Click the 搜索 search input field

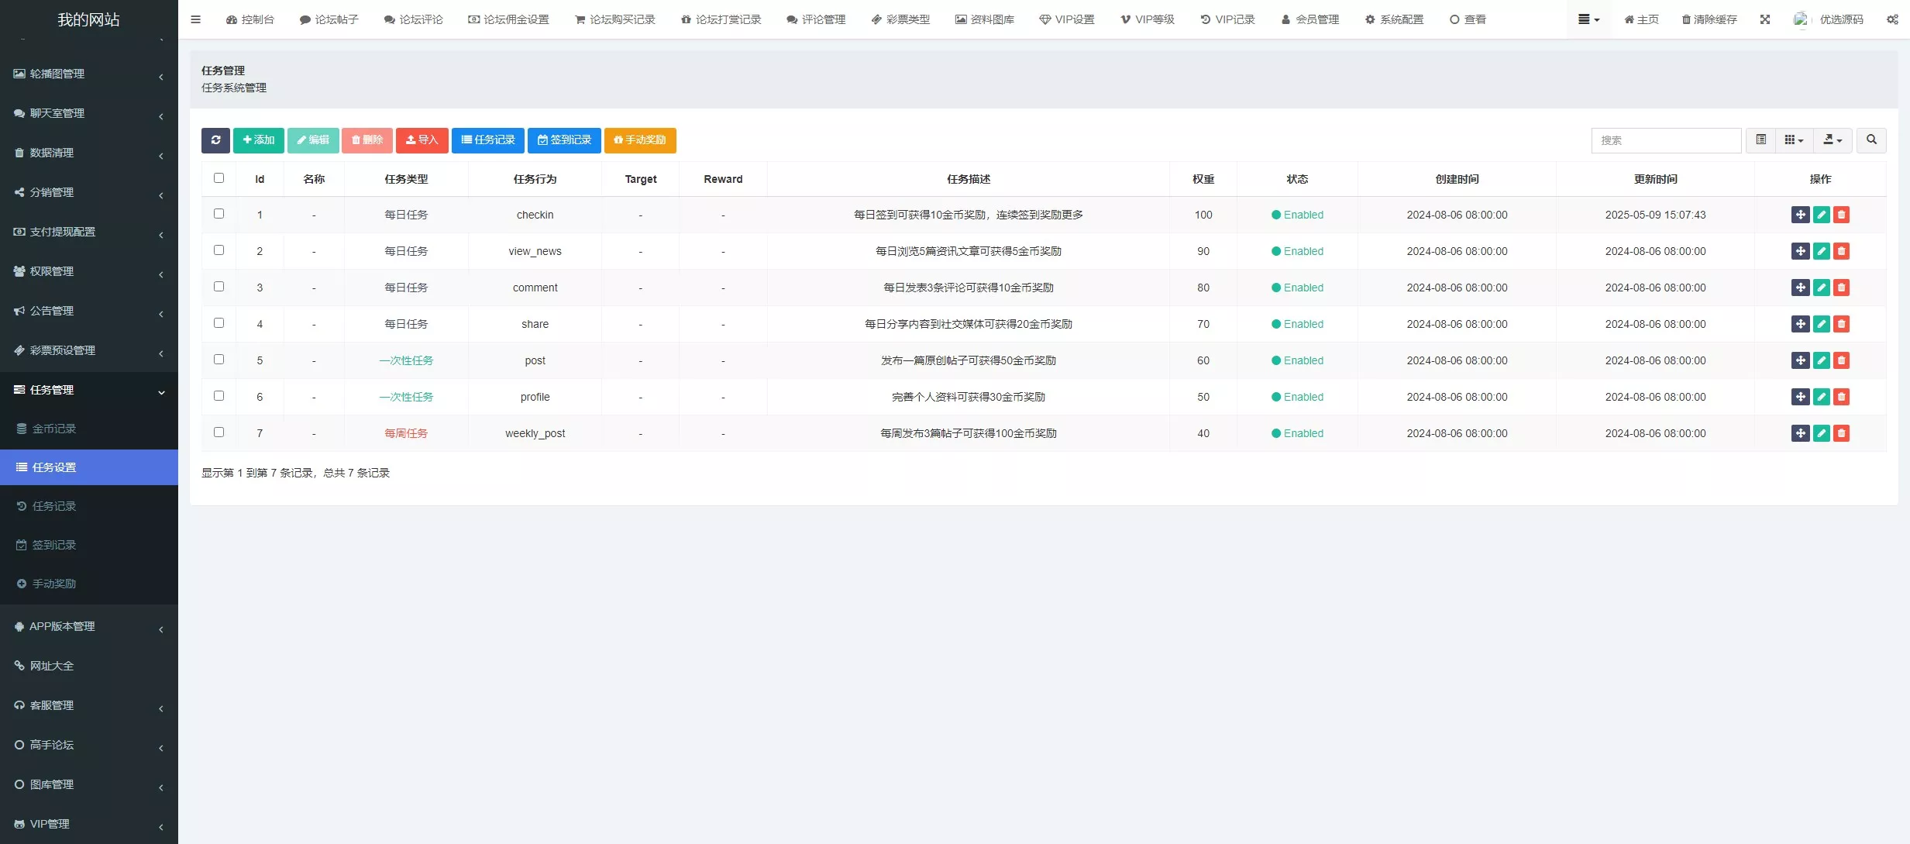tap(1666, 140)
